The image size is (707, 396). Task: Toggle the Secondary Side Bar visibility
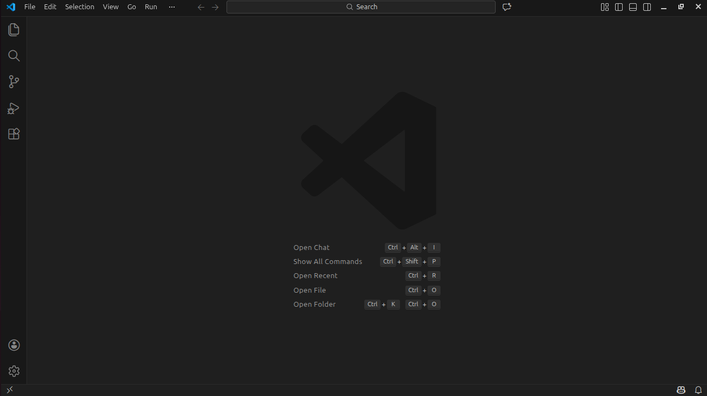coord(647,7)
